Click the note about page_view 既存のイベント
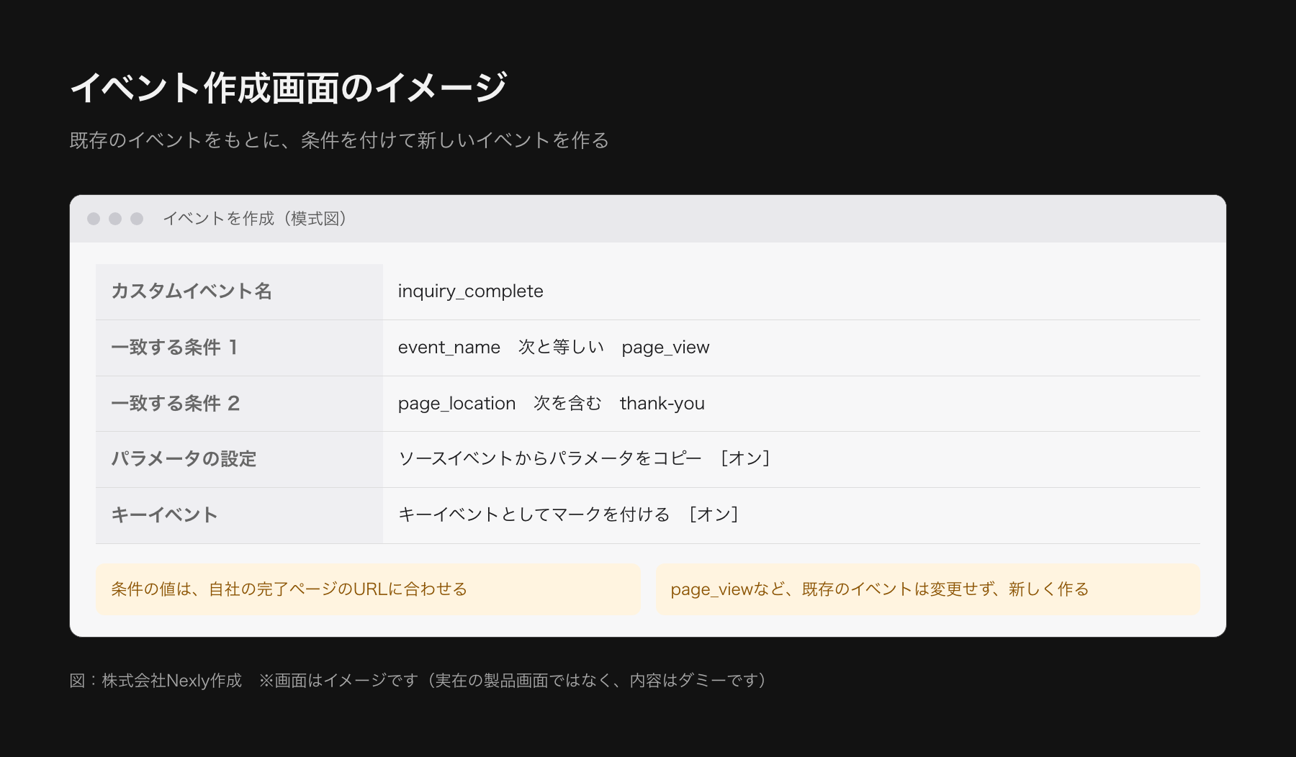Screen dimensions: 1296x757 [x=928, y=589]
